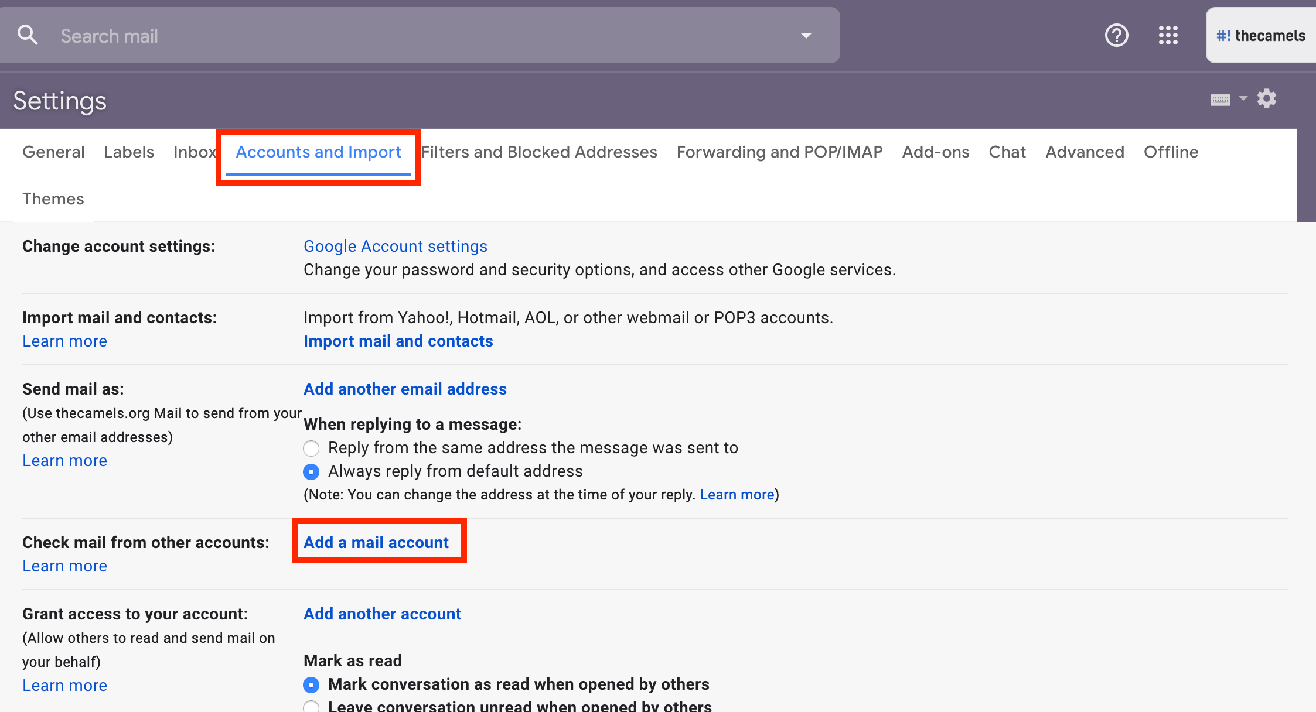
Task: Show search options dropdown arrow
Action: (x=806, y=36)
